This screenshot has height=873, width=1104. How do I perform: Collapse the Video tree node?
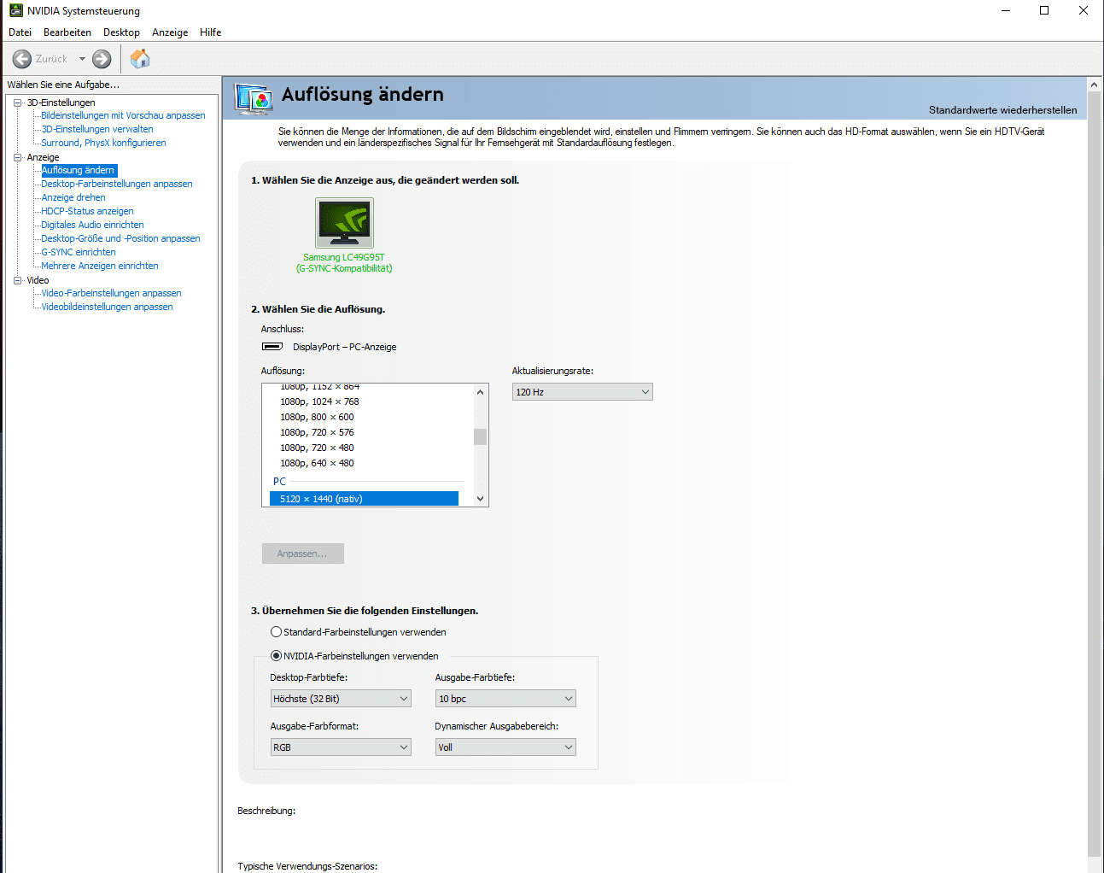(x=17, y=280)
